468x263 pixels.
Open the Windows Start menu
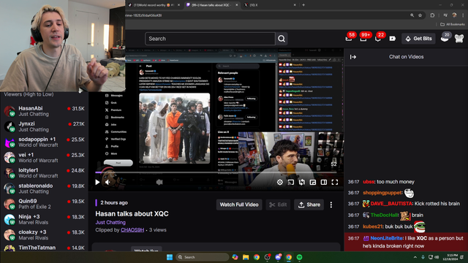point(170,257)
